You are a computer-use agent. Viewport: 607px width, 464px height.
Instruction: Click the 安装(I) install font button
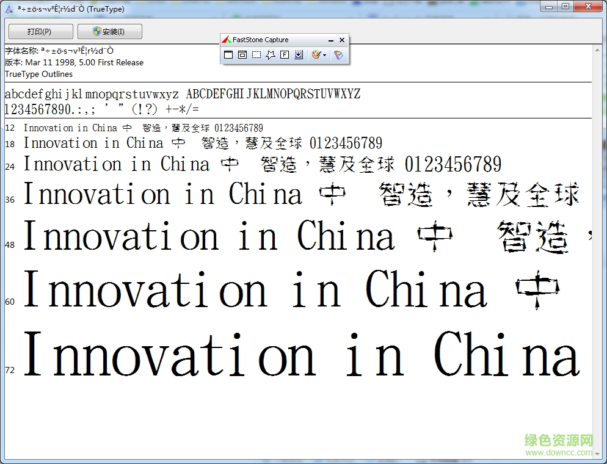109,32
